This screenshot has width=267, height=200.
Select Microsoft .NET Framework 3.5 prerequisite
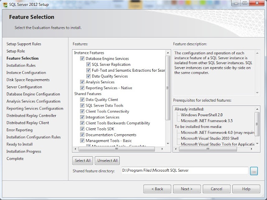[207, 121]
